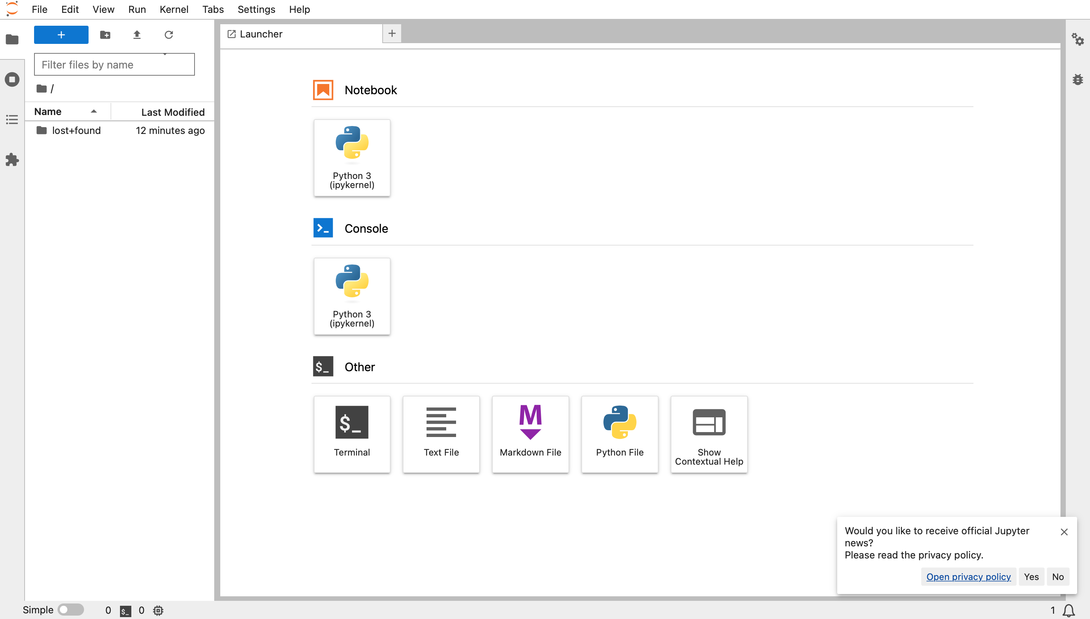
Task: Open the lost+found folder
Action: click(76, 131)
